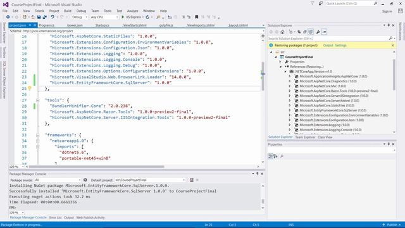Open the Default project dropdown
Screen dimensions: 405x228
pyautogui.click(x=150, y=180)
